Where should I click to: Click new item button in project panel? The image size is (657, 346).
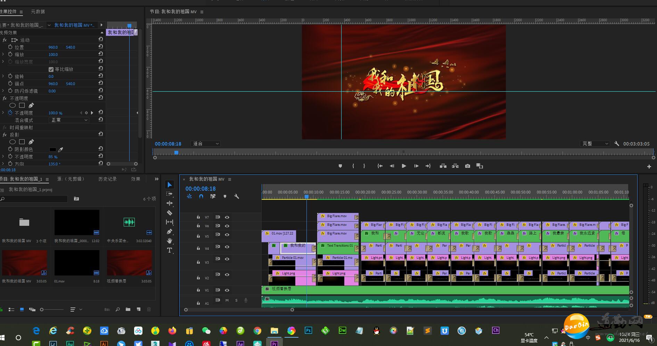point(139,309)
